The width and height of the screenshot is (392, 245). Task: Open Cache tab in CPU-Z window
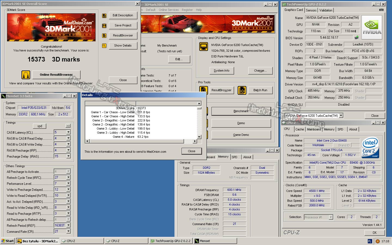[x=299, y=130]
